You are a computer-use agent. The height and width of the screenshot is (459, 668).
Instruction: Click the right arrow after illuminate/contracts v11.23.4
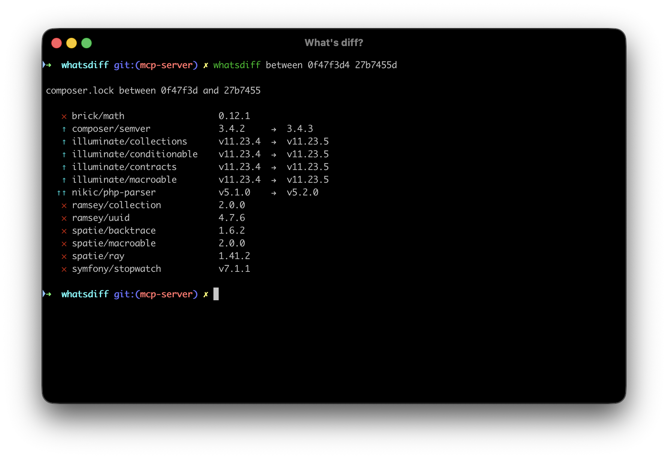click(x=274, y=167)
